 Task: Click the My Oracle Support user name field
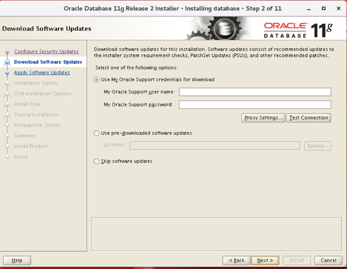(x=255, y=92)
